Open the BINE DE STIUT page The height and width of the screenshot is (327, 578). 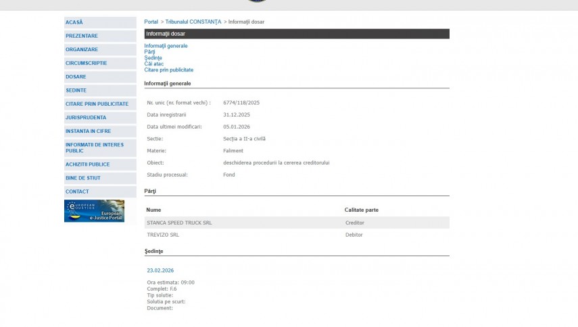coord(83,178)
